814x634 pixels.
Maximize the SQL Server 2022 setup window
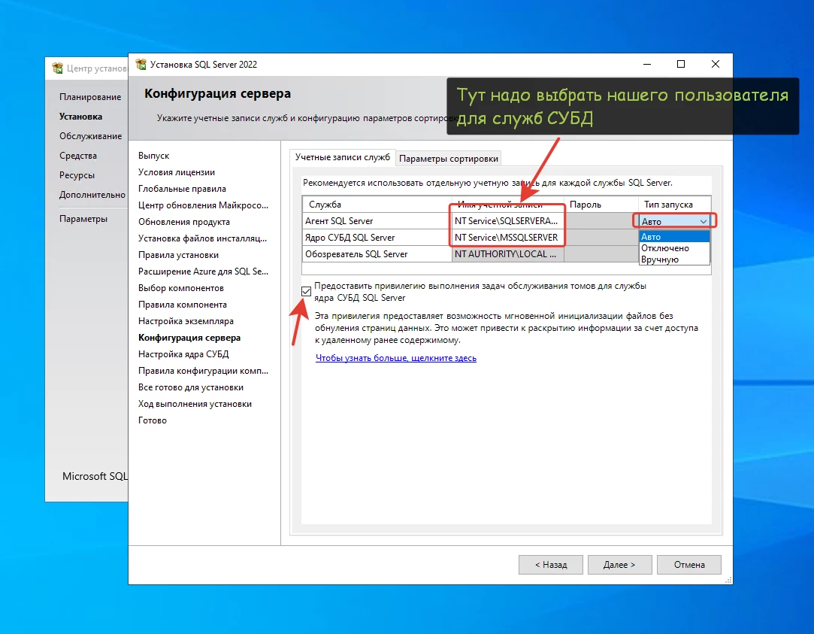tap(681, 65)
